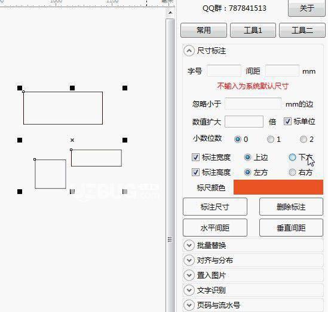Click the large top rectangle on canvas
This screenshot has width=328, height=312.
(63, 108)
